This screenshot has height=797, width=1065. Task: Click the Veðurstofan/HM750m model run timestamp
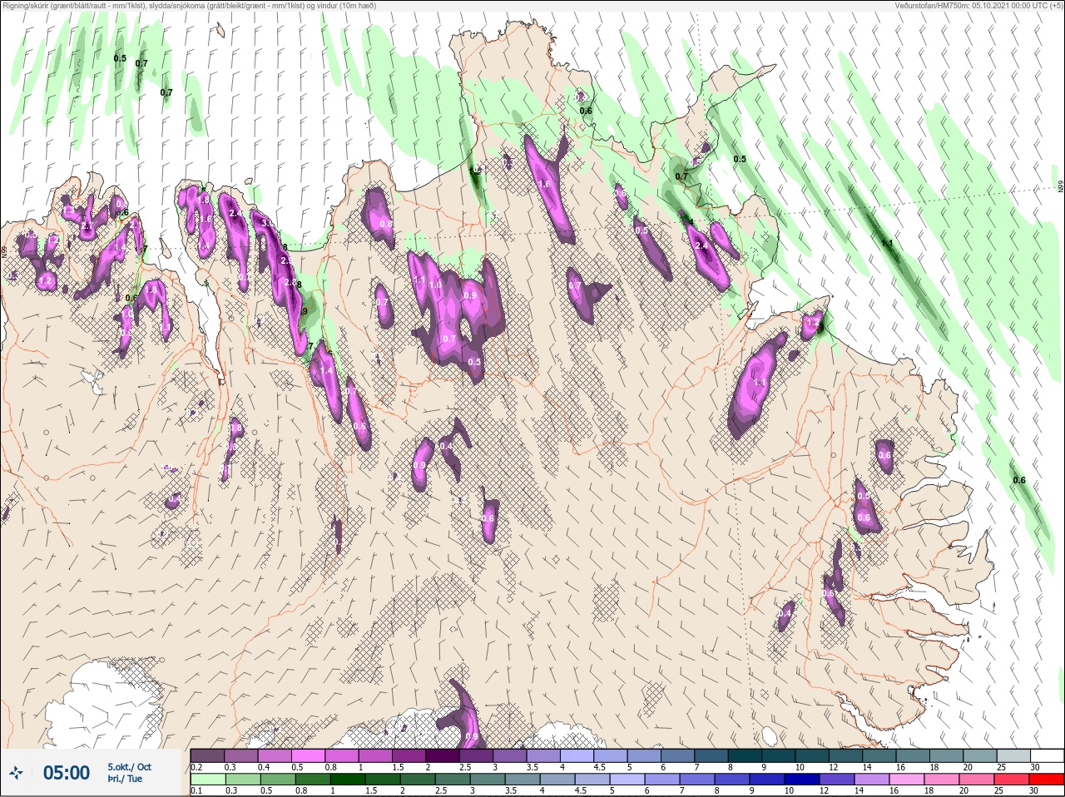tap(978, 5)
